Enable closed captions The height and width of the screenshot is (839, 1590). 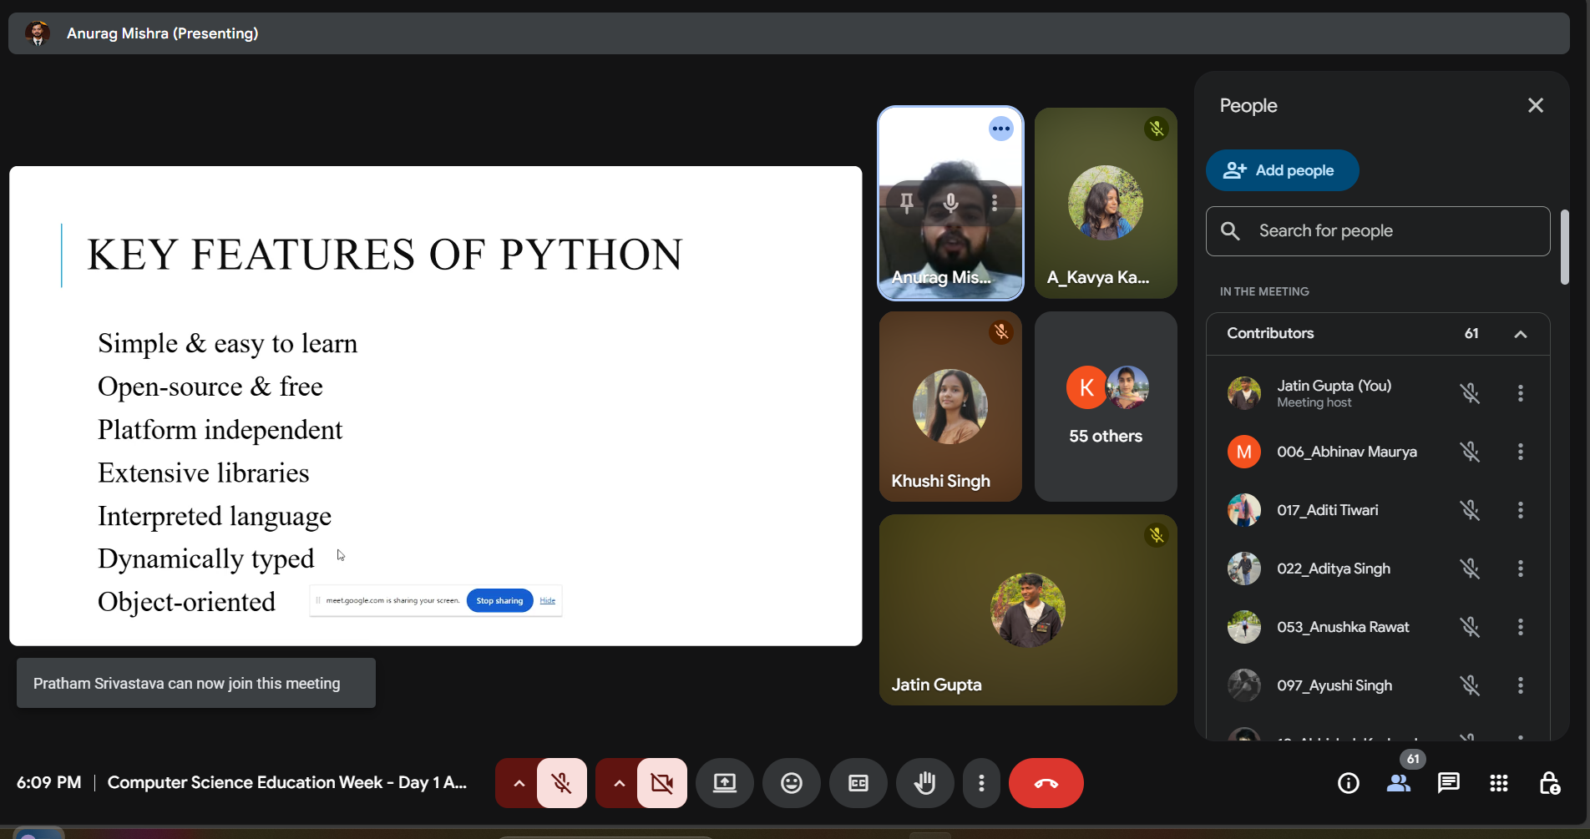click(858, 783)
